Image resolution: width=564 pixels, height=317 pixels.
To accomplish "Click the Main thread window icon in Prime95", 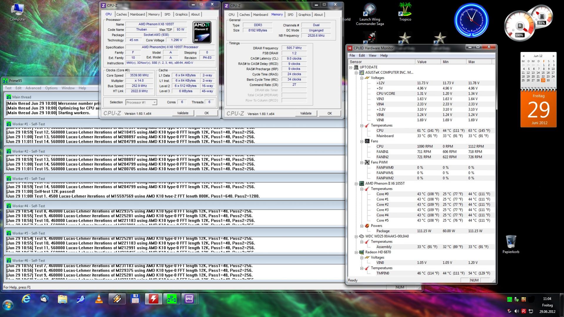I will 9,97.
